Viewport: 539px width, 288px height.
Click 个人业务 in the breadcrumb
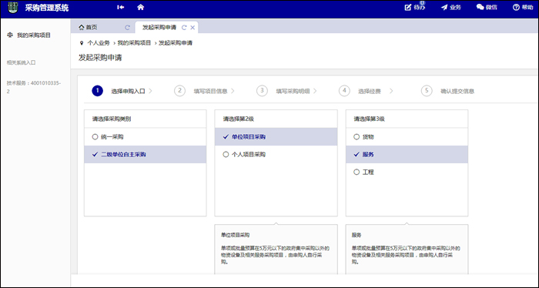(x=99, y=43)
